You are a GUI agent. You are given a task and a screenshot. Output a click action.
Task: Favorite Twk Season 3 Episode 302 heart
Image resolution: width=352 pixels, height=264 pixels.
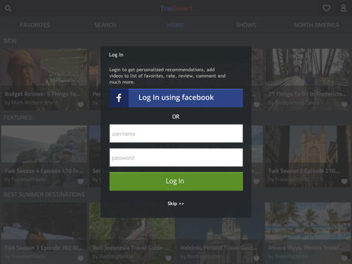click(81, 258)
